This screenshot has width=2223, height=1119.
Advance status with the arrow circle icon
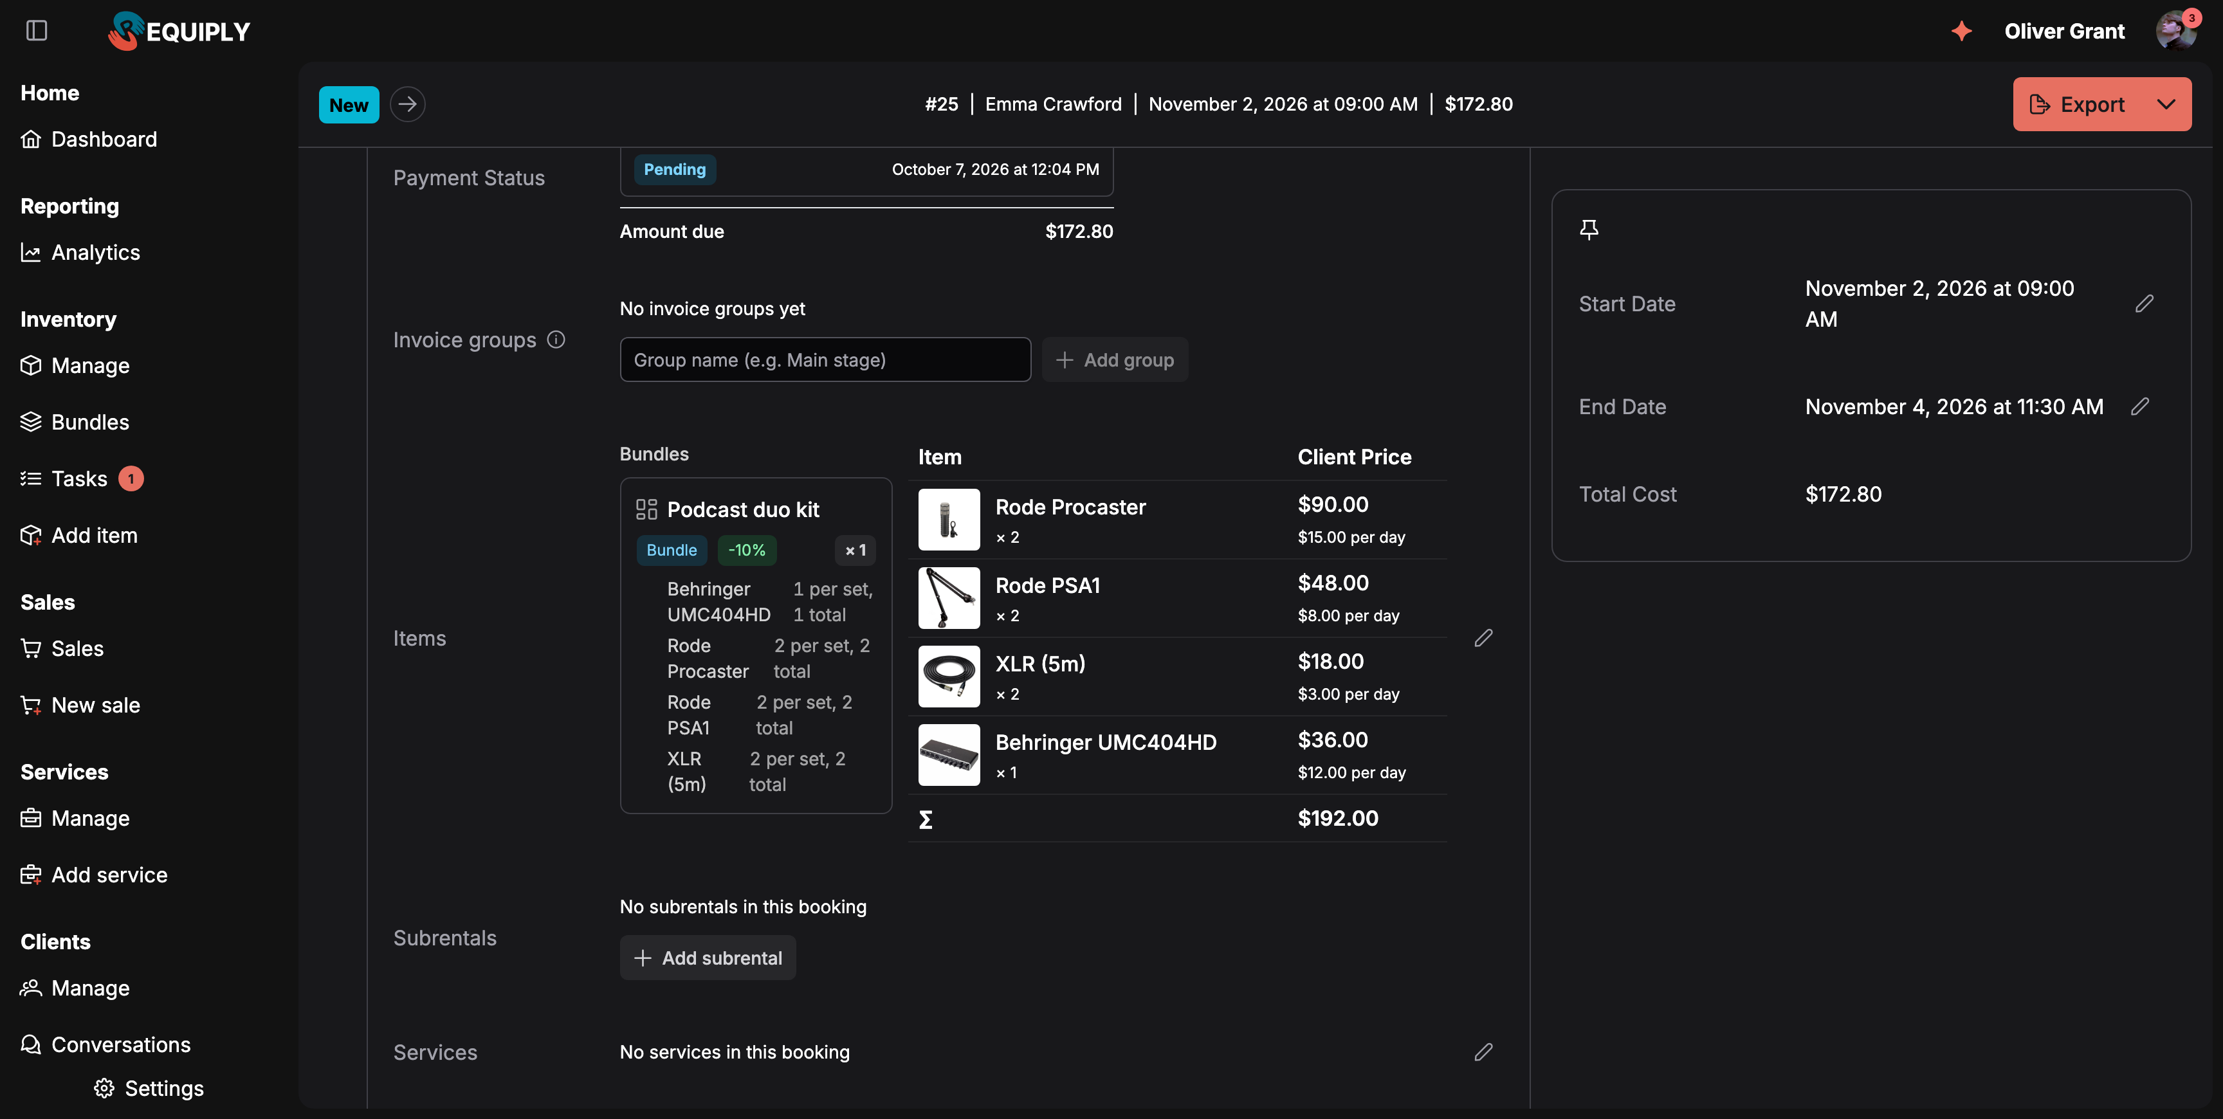coord(407,104)
